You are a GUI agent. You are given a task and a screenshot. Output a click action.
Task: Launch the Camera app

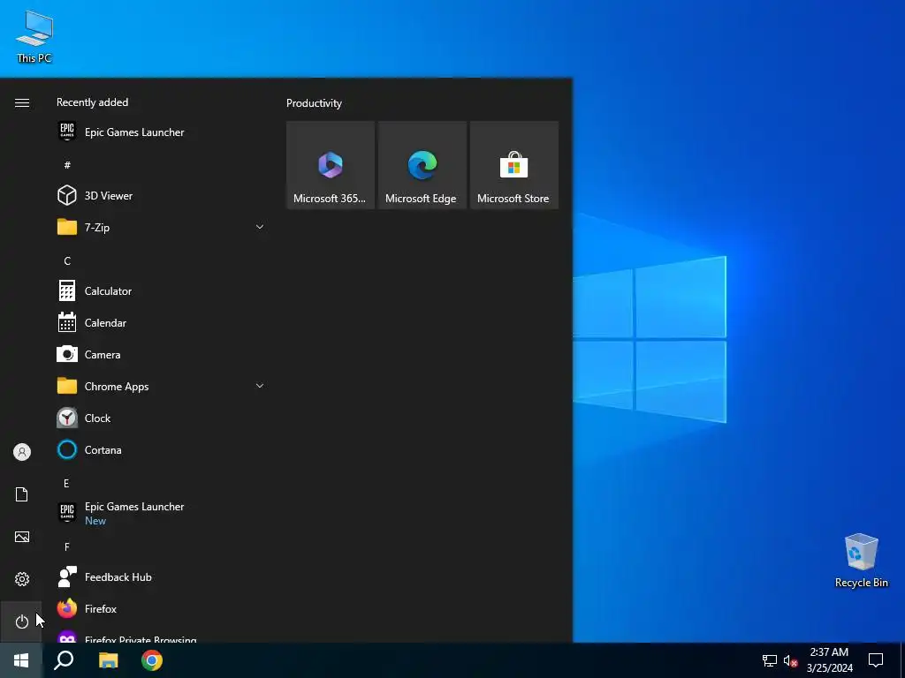coord(162,355)
